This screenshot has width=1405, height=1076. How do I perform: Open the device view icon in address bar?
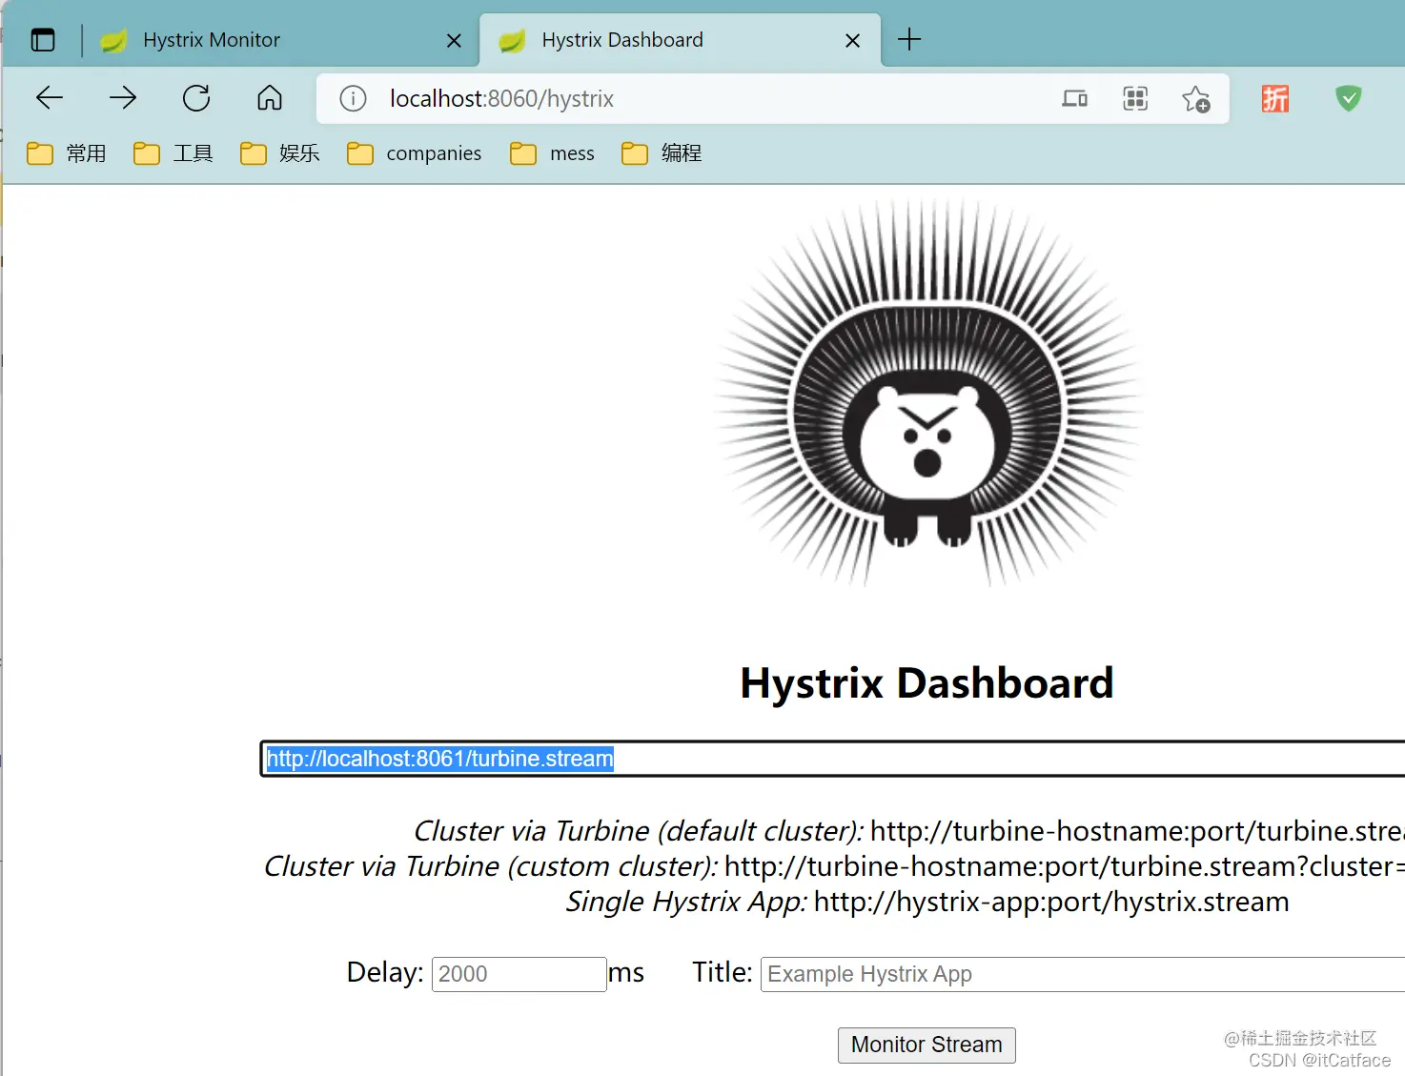coord(1074,98)
